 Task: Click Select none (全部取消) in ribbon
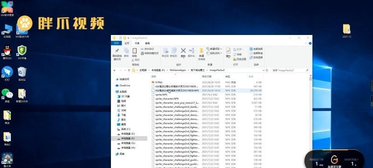point(256,53)
